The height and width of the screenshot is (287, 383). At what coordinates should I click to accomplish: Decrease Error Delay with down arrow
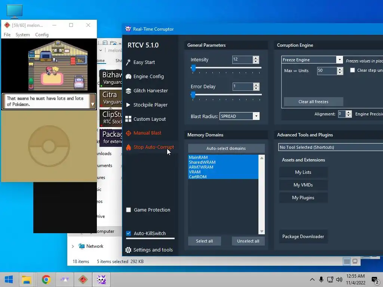click(256, 88)
